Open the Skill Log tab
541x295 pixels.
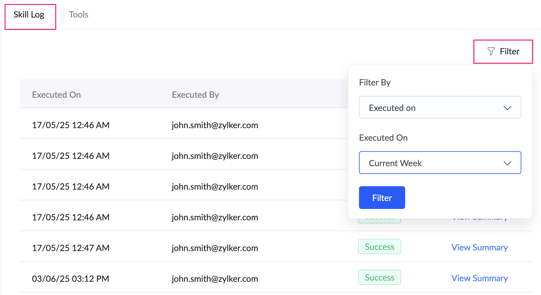click(29, 15)
